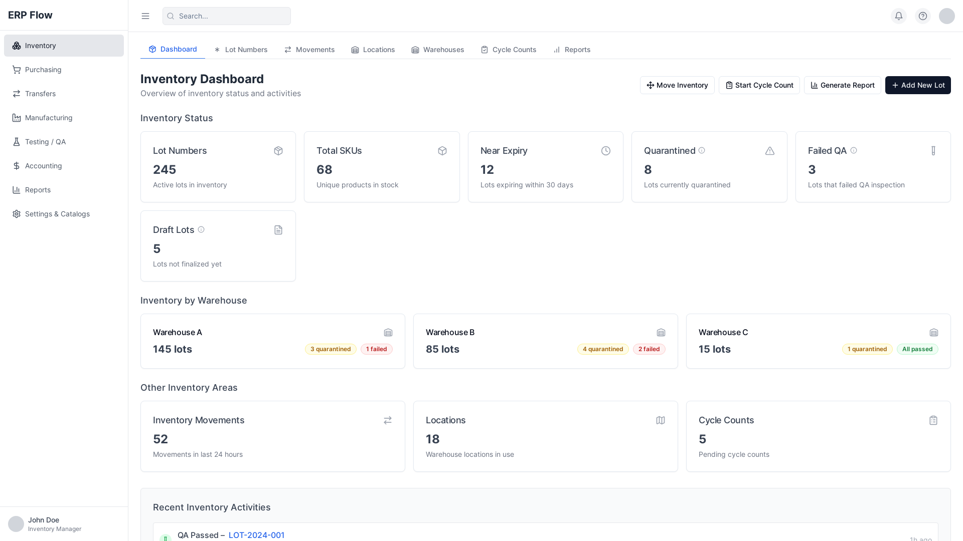
Task: Open Inventory in the sidebar
Action: coord(64,46)
